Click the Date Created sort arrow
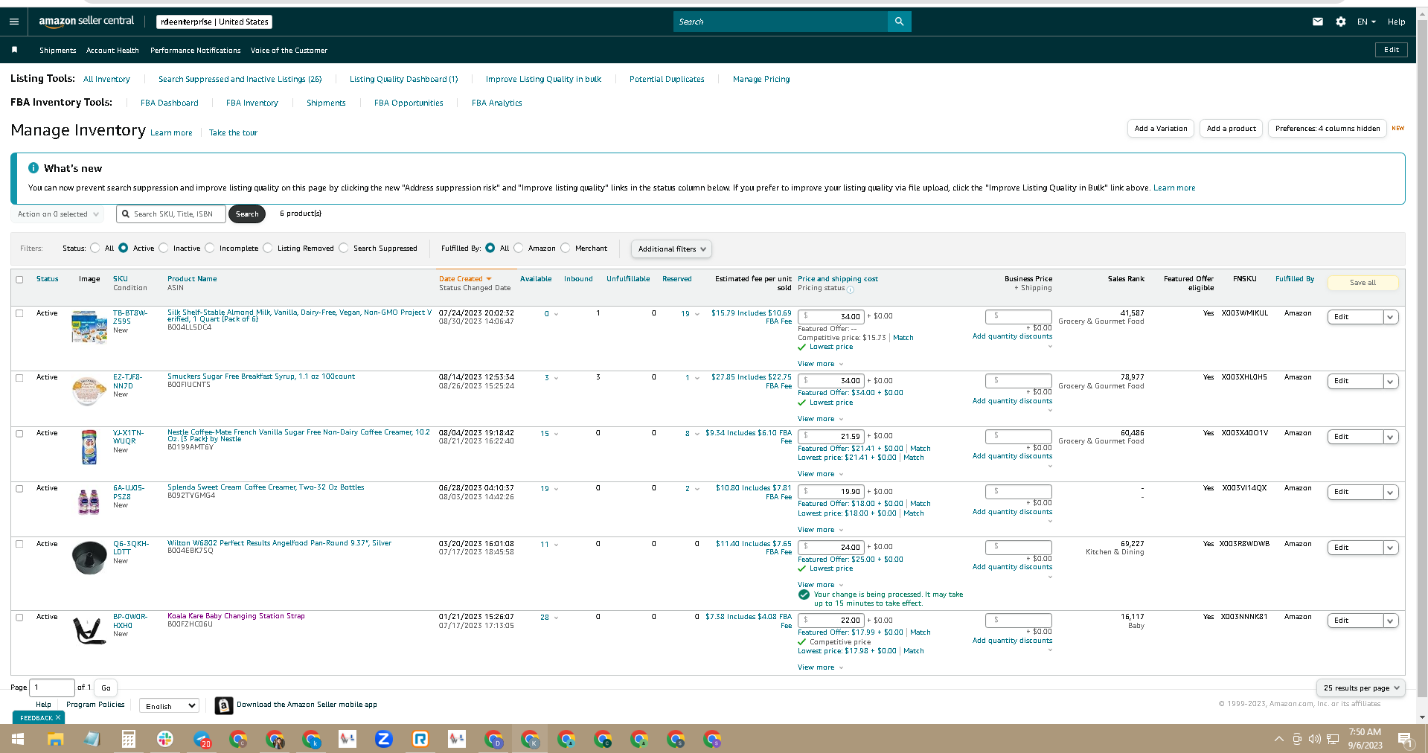 [489, 279]
